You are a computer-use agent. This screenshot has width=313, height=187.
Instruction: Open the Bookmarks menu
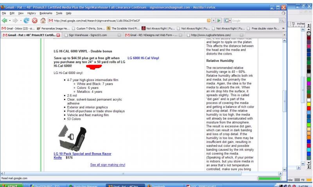point(46,13)
